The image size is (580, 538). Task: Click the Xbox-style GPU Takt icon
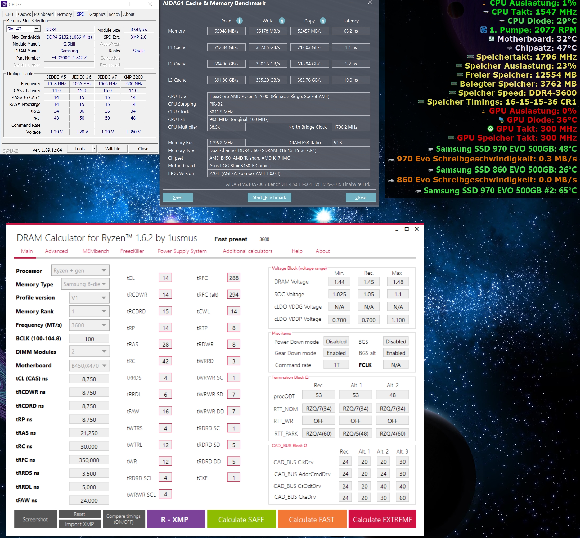tap(490, 129)
